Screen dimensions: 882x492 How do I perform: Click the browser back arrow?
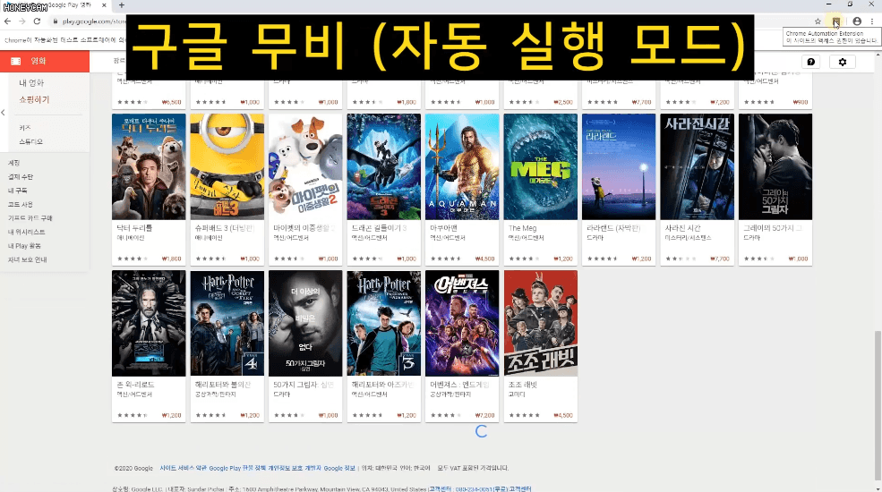pos(7,21)
